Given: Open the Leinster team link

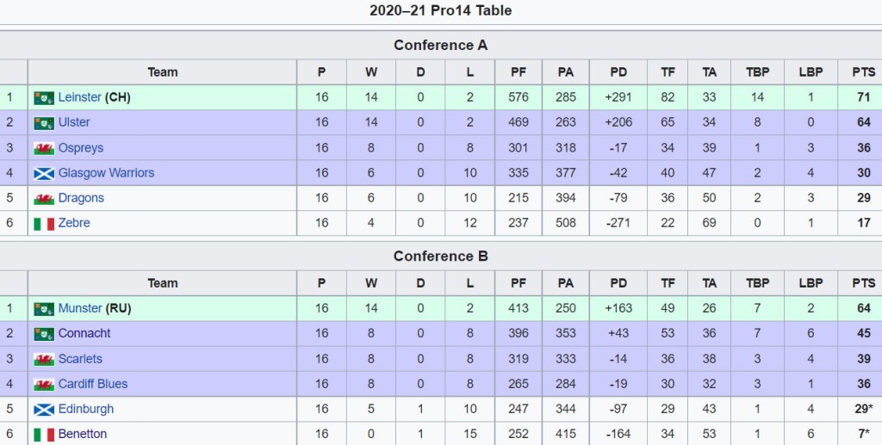Looking at the screenshot, I should (79, 97).
